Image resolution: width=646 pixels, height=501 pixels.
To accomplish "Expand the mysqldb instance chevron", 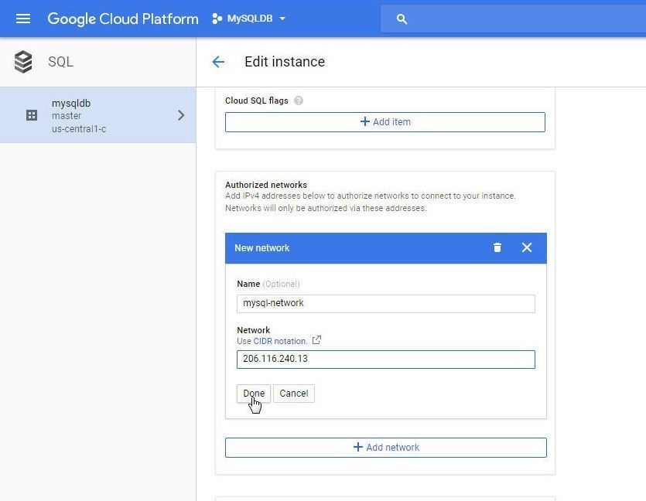I will pyautogui.click(x=181, y=115).
